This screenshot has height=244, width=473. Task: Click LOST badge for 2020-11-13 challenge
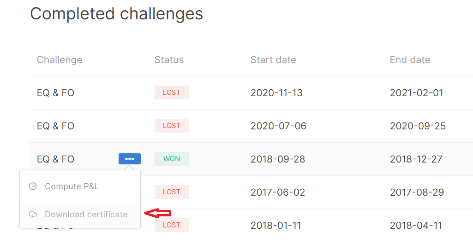172,93
